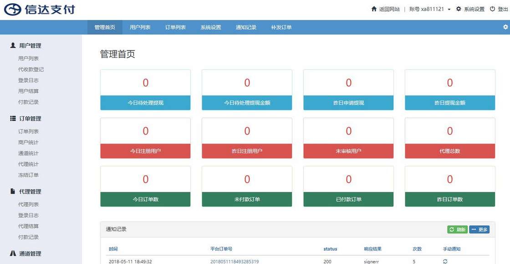The height and width of the screenshot is (264, 510).
Task: Open the 订单列表 navbar tab
Action: click(x=175, y=27)
